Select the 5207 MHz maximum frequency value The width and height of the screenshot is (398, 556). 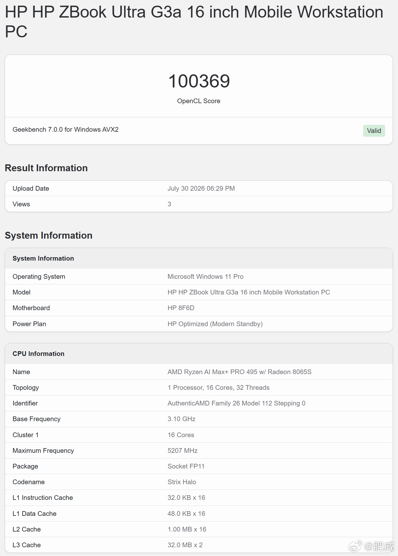pos(183,451)
